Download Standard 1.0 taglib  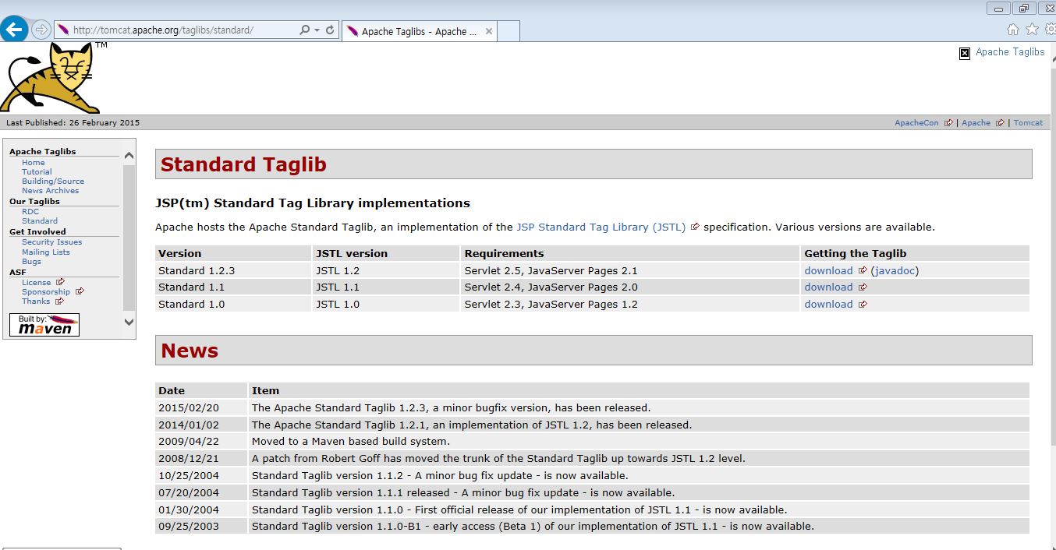pyautogui.click(x=828, y=305)
